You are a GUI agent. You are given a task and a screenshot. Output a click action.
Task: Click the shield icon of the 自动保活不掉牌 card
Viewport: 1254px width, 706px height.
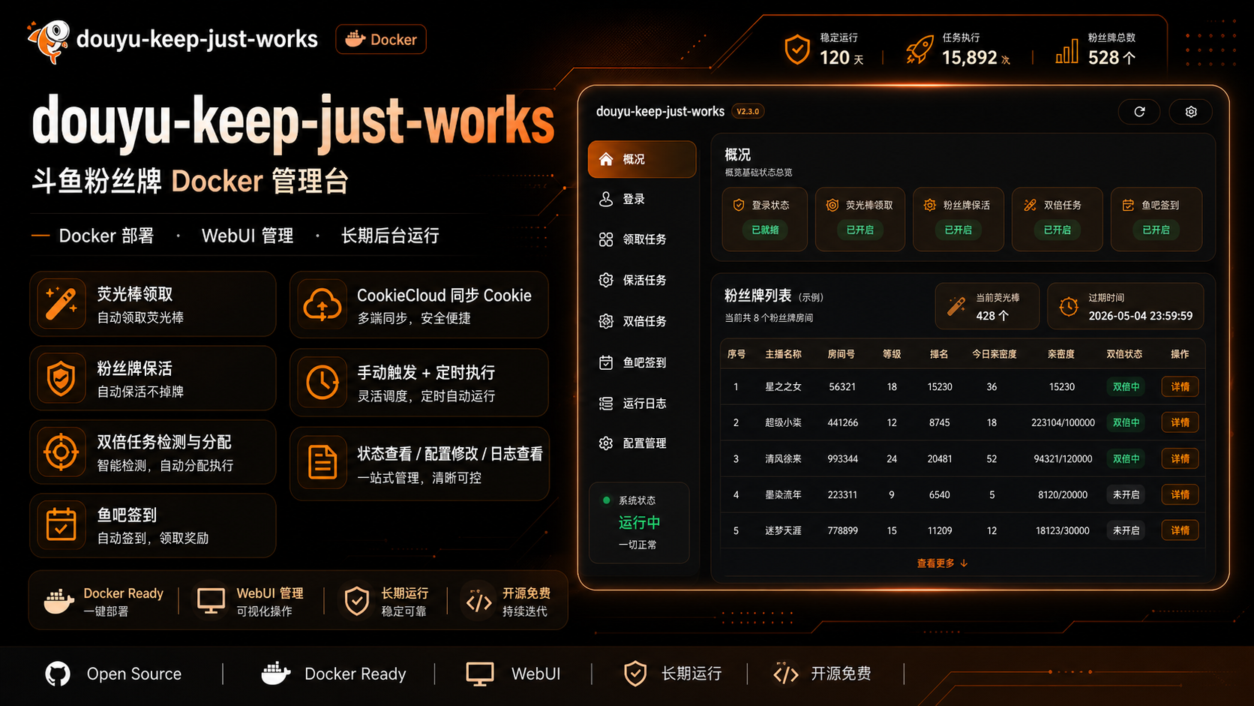tap(61, 378)
